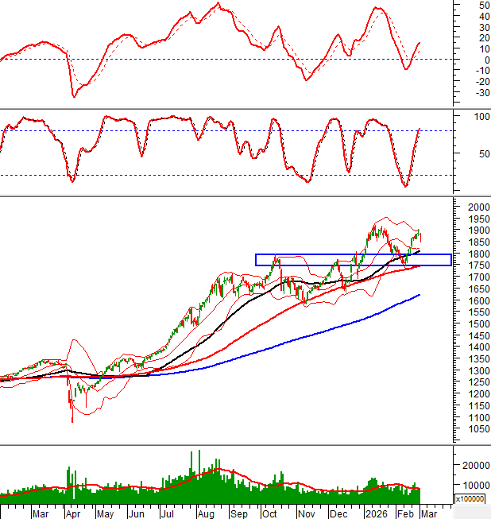Screen dimensions: 491x519
Task: Select the Nov month marker on the time axis
Action: tap(306, 513)
